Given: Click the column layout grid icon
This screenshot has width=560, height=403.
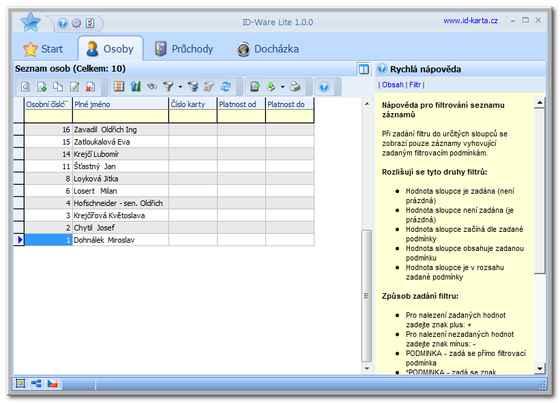Looking at the screenshot, I should pos(119,87).
